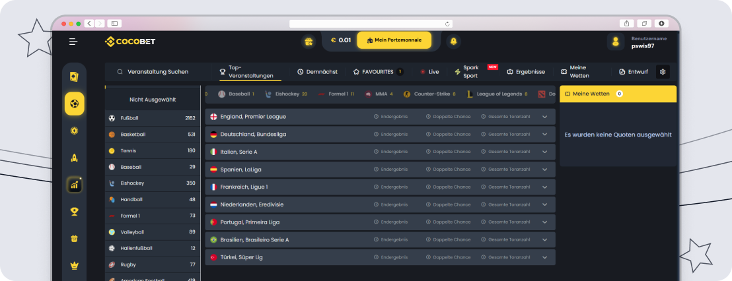Click the Meine Wetten bet slip header
Viewport: 732px width, 281px height.
pyautogui.click(x=618, y=94)
